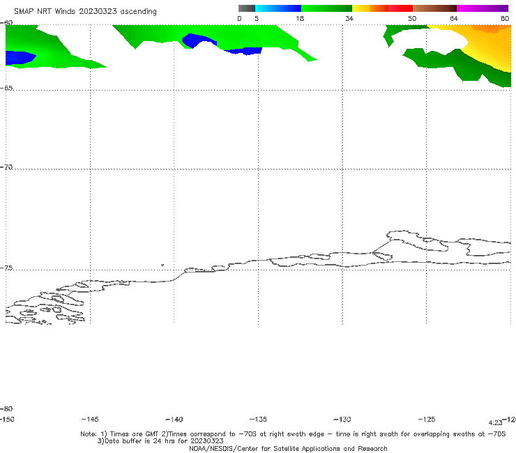Viewport: 516px width, 453px height.
Task: Click the '-70' latitude label
Action: tap(6, 167)
